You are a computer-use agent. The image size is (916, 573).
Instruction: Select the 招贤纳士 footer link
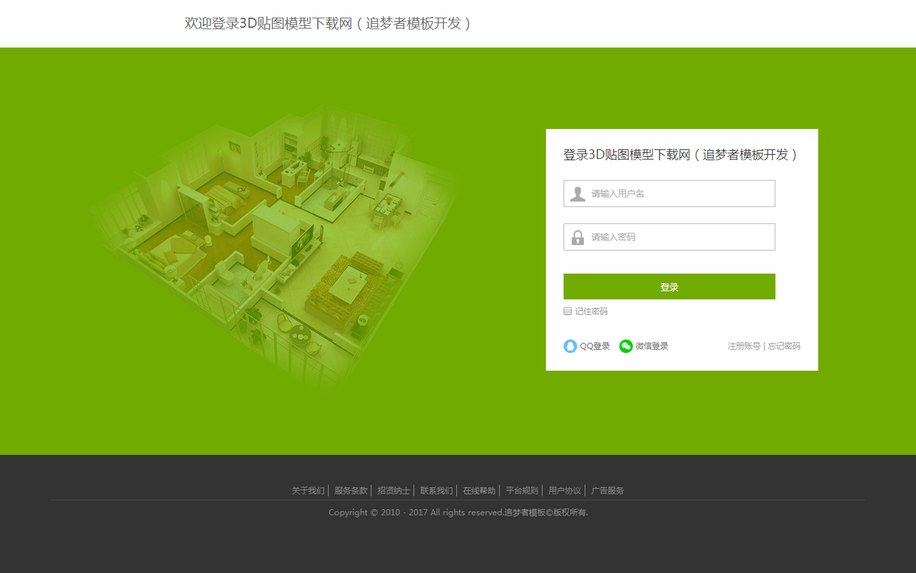click(394, 490)
